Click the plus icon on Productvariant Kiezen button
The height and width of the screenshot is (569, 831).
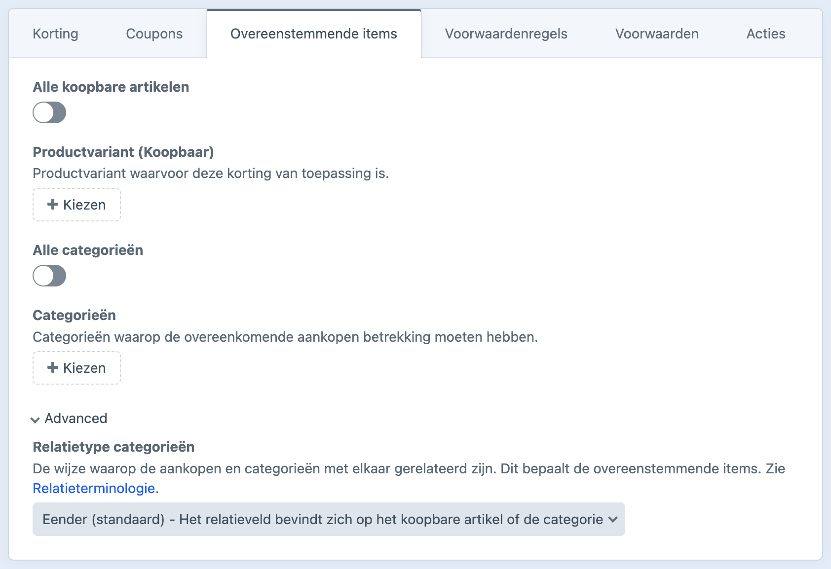[x=52, y=205]
